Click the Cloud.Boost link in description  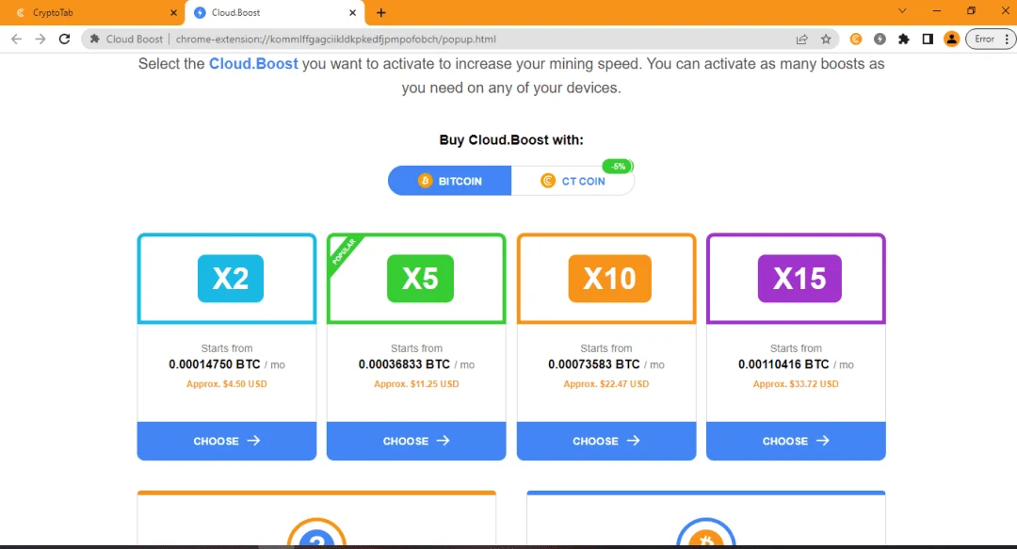click(x=253, y=64)
